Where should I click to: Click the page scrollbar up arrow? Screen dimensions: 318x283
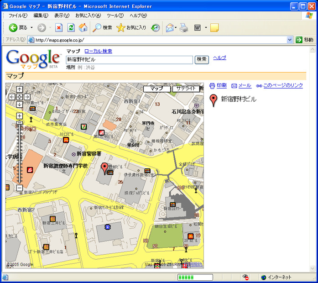point(313,49)
